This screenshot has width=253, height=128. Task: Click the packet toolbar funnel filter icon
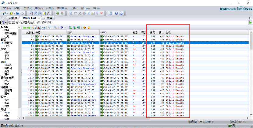[x=62, y=28]
